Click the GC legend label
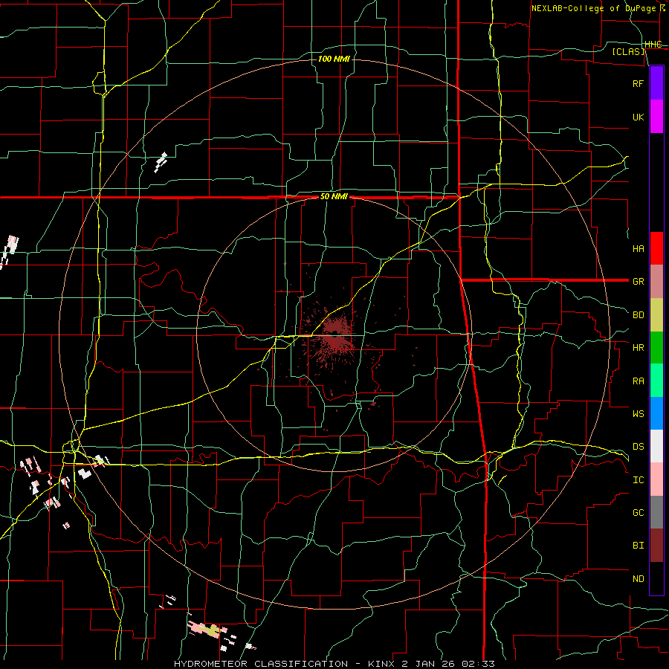 click(638, 513)
